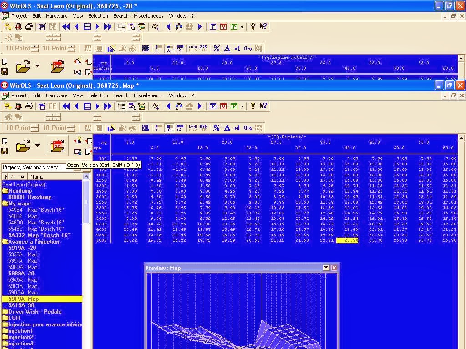Toggle the LOHI byte order setting

[x=192, y=128]
